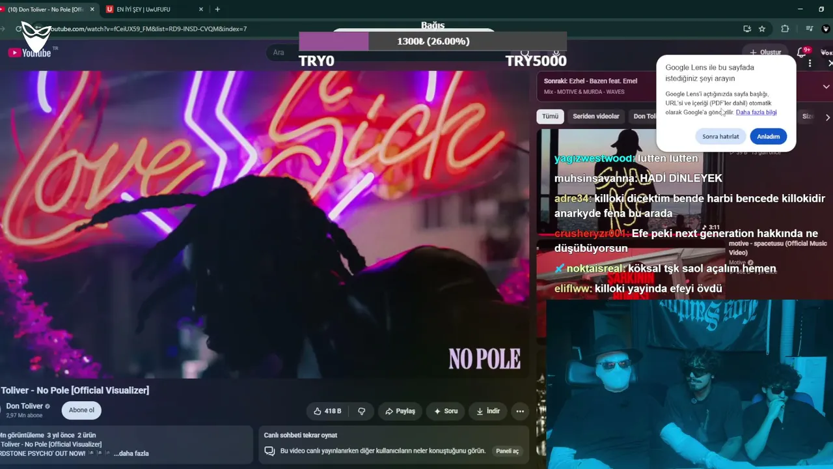Click the Canlı sohbeti tekrar oynat heading
Image resolution: width=833 pixels, height=469 pixels.
(301, 435)
